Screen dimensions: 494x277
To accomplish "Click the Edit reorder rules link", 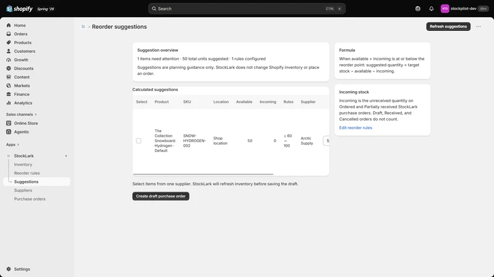I will (x=356, y=127).
